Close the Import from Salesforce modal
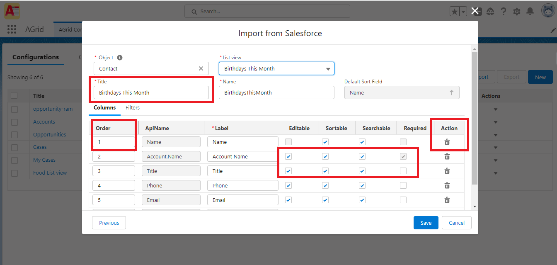557x265 pixels. pyautogui.click(x=475, y=11)
